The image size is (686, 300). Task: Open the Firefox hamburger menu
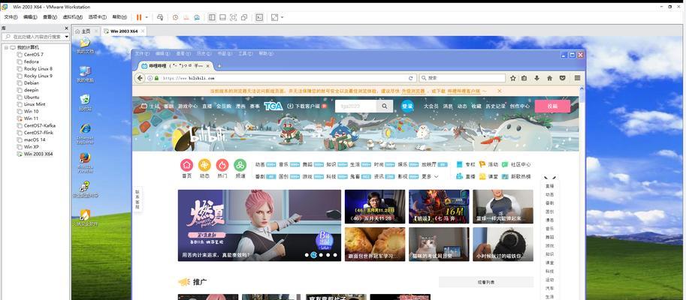[578, 78]
